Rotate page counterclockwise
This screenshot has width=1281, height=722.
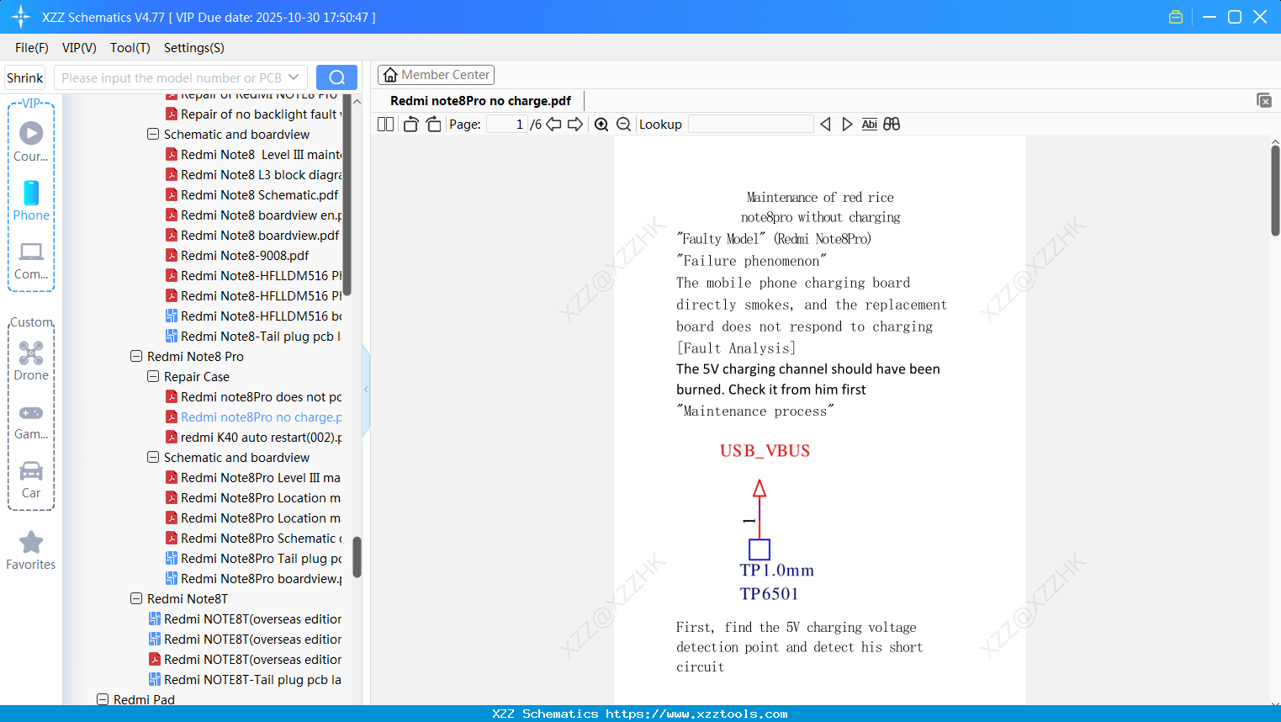(x=410, y=124)
